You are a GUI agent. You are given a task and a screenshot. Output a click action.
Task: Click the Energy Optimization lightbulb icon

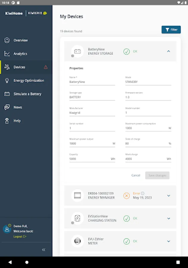pos(7,80)
